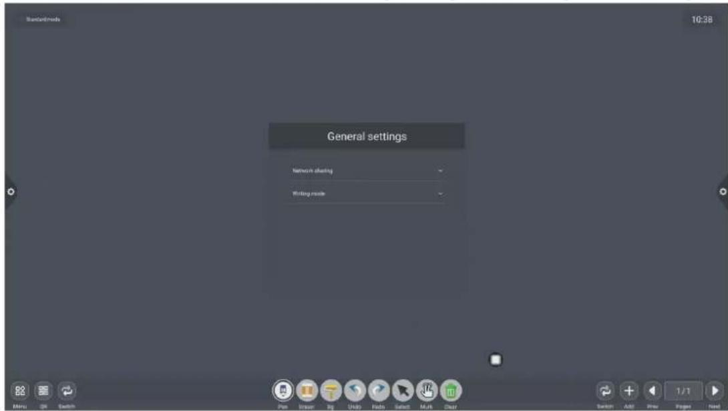The height and width of the screenshot is (411, 728).
Task: Go to the previous page
Action: [x=653, y=390]
